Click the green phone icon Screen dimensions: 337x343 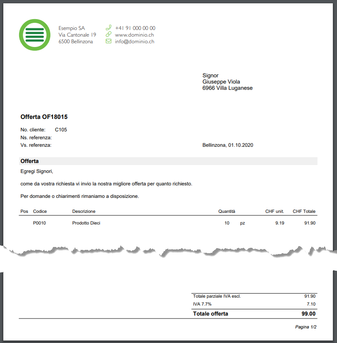point(108,28)
